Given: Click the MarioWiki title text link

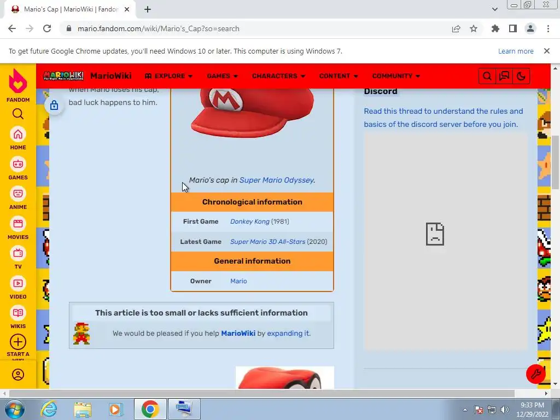Looking at the screenshot, I should tap(110, 75).
